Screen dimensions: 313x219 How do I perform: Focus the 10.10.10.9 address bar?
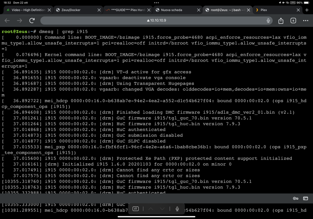[x=156, y=20]
